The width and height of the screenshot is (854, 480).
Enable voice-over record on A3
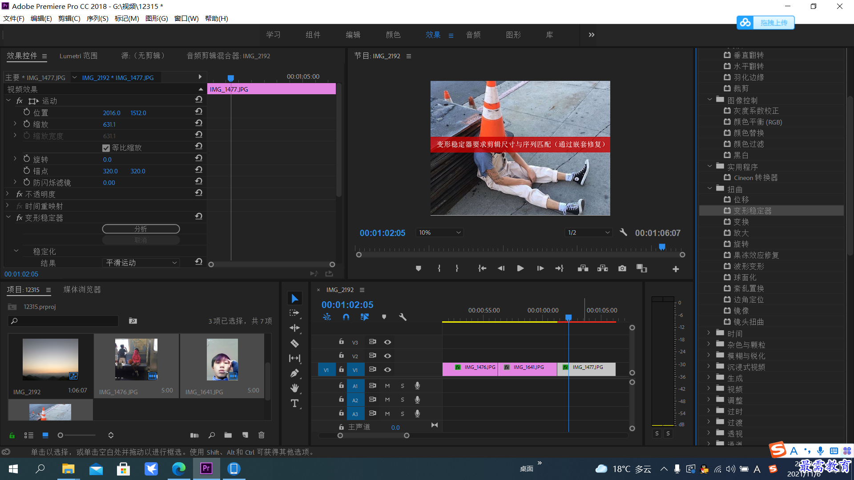pyautogui.click(x=417, y=413)
